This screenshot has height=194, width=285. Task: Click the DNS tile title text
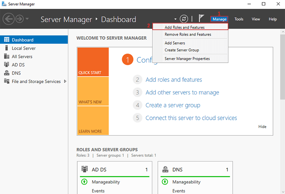click(x=177, y=170)
